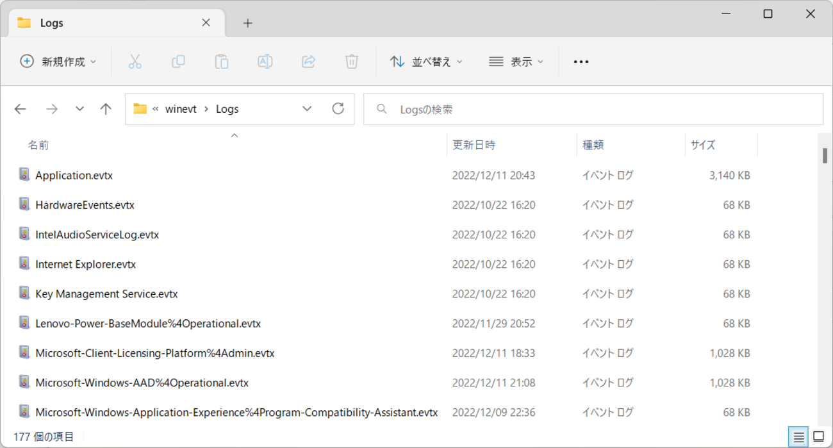833x448 pixels.
Task: Sort by 更新日時 column header
Action: tap(474, 145)
